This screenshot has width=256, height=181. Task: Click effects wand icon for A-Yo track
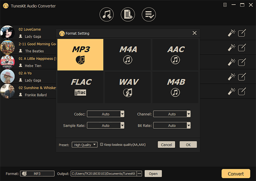(232, 77)
